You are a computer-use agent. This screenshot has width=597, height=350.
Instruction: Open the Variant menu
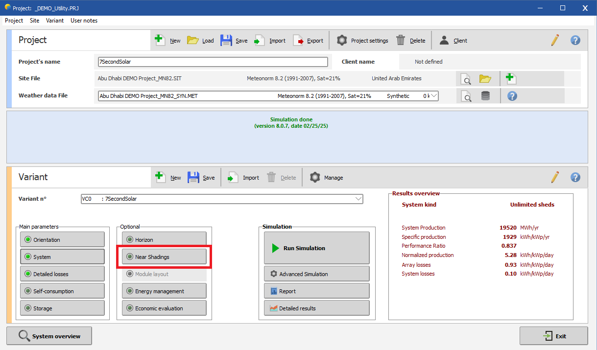coord(55,21)
